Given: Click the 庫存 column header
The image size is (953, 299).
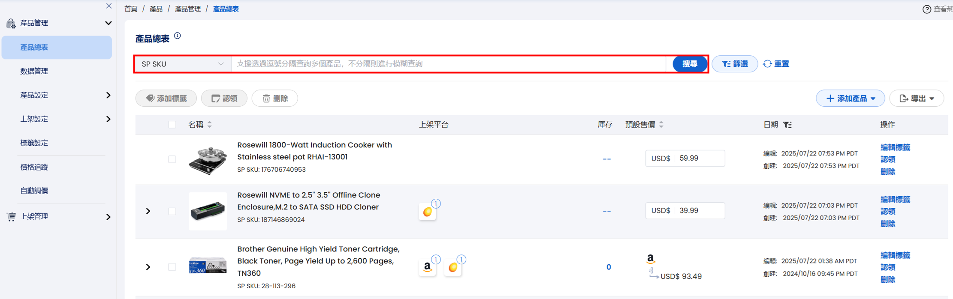Looking at the screenshot, I should tap(605, 125).
